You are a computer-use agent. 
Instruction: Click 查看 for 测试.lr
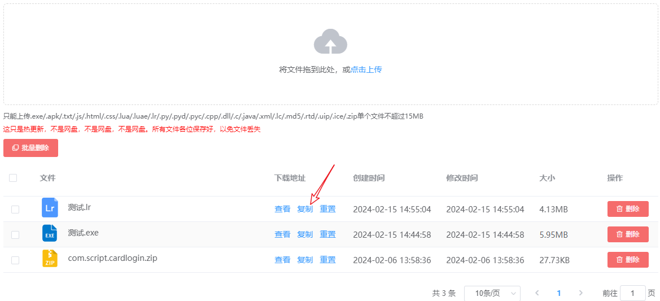[x=282, y=209]
